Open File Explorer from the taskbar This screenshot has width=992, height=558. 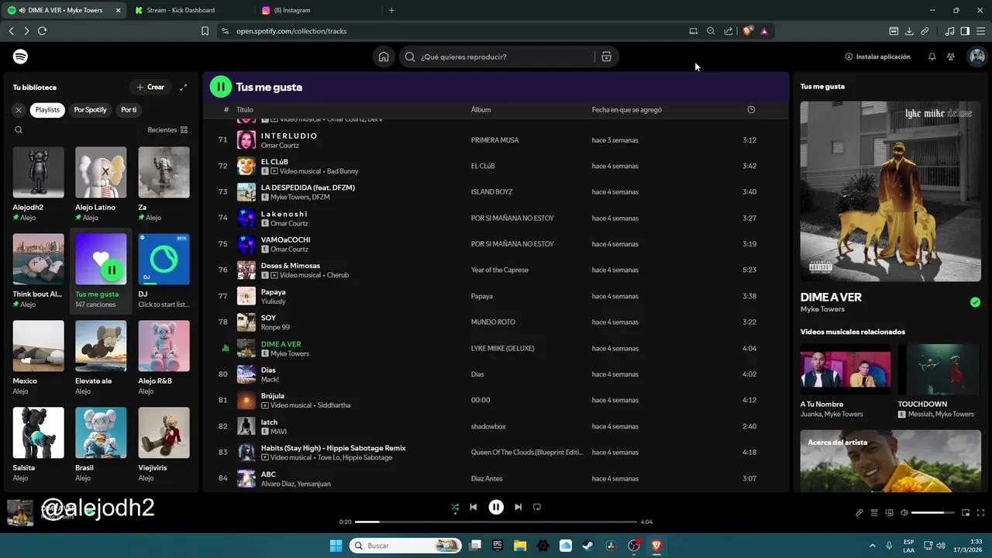pos(520,546)
